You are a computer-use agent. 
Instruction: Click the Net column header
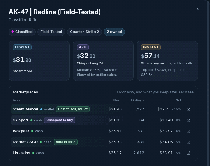click(x=178, y=100)
